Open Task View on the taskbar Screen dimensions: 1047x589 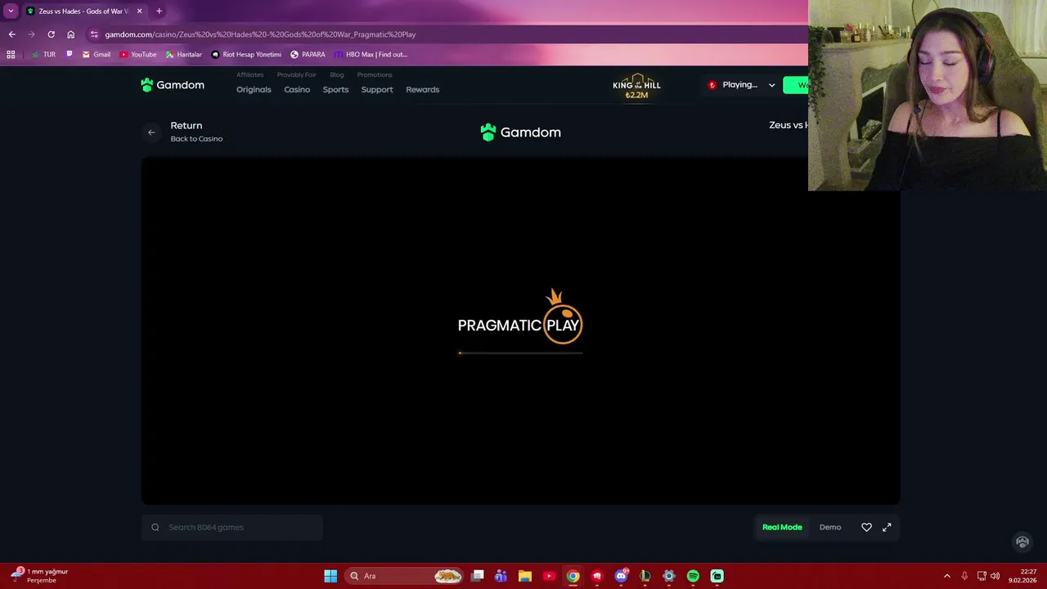pyautogui.click(x=478, y=576)
